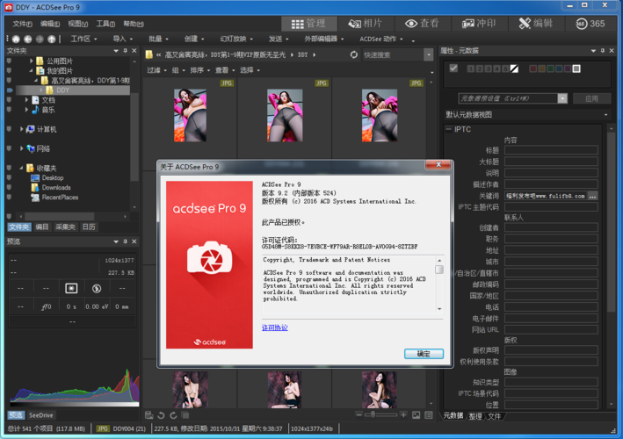Click the metering mode icon in Preview panel
The width and height of the screenshot is (623, 439).
pyautogui.click(x=71, y=288)
